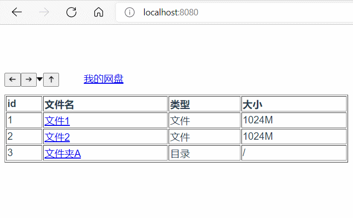
Task: Open the 文件2 link
Action: (57, 137)
